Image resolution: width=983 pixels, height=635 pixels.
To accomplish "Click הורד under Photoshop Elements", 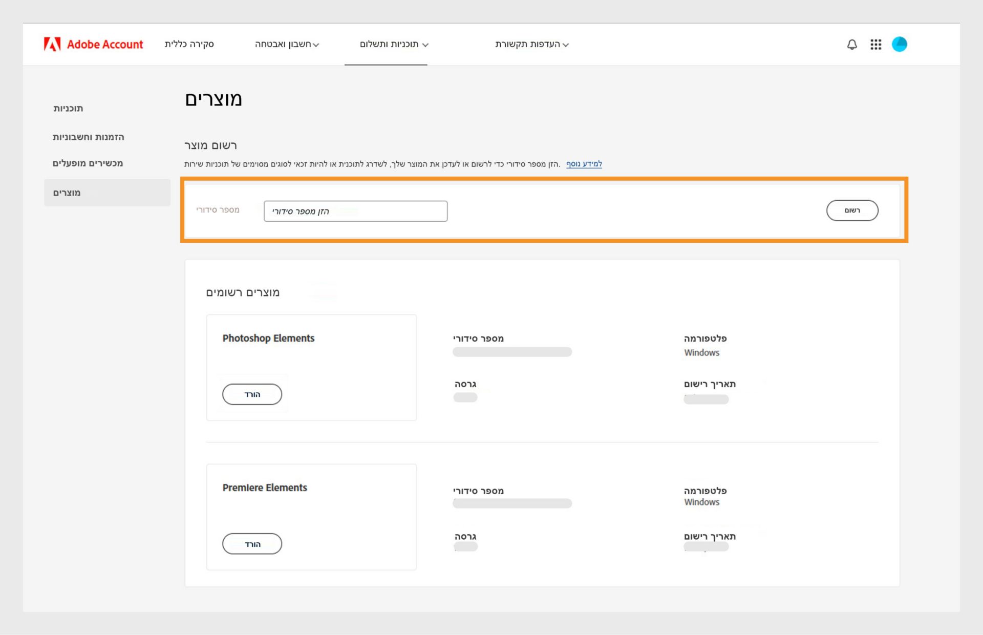I will click(252, 394).
